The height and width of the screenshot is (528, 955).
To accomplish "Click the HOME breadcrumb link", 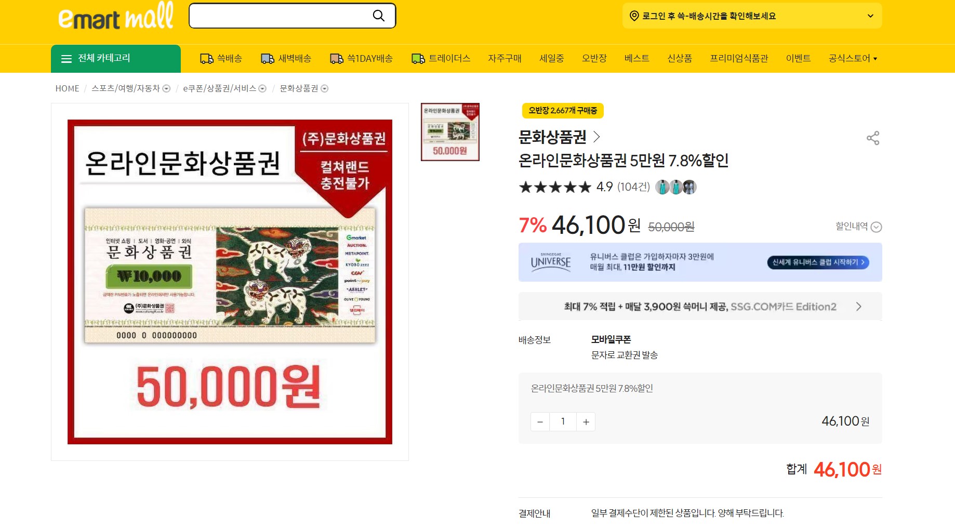I will 68,89.
